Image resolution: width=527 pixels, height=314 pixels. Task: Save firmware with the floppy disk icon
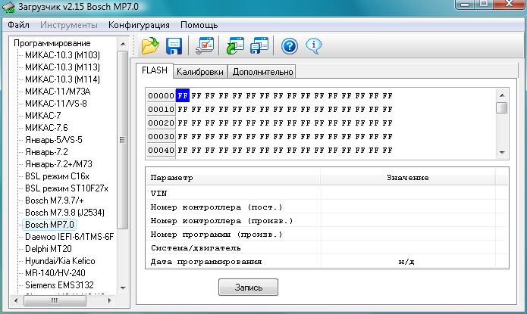click(x=174, y=45)
